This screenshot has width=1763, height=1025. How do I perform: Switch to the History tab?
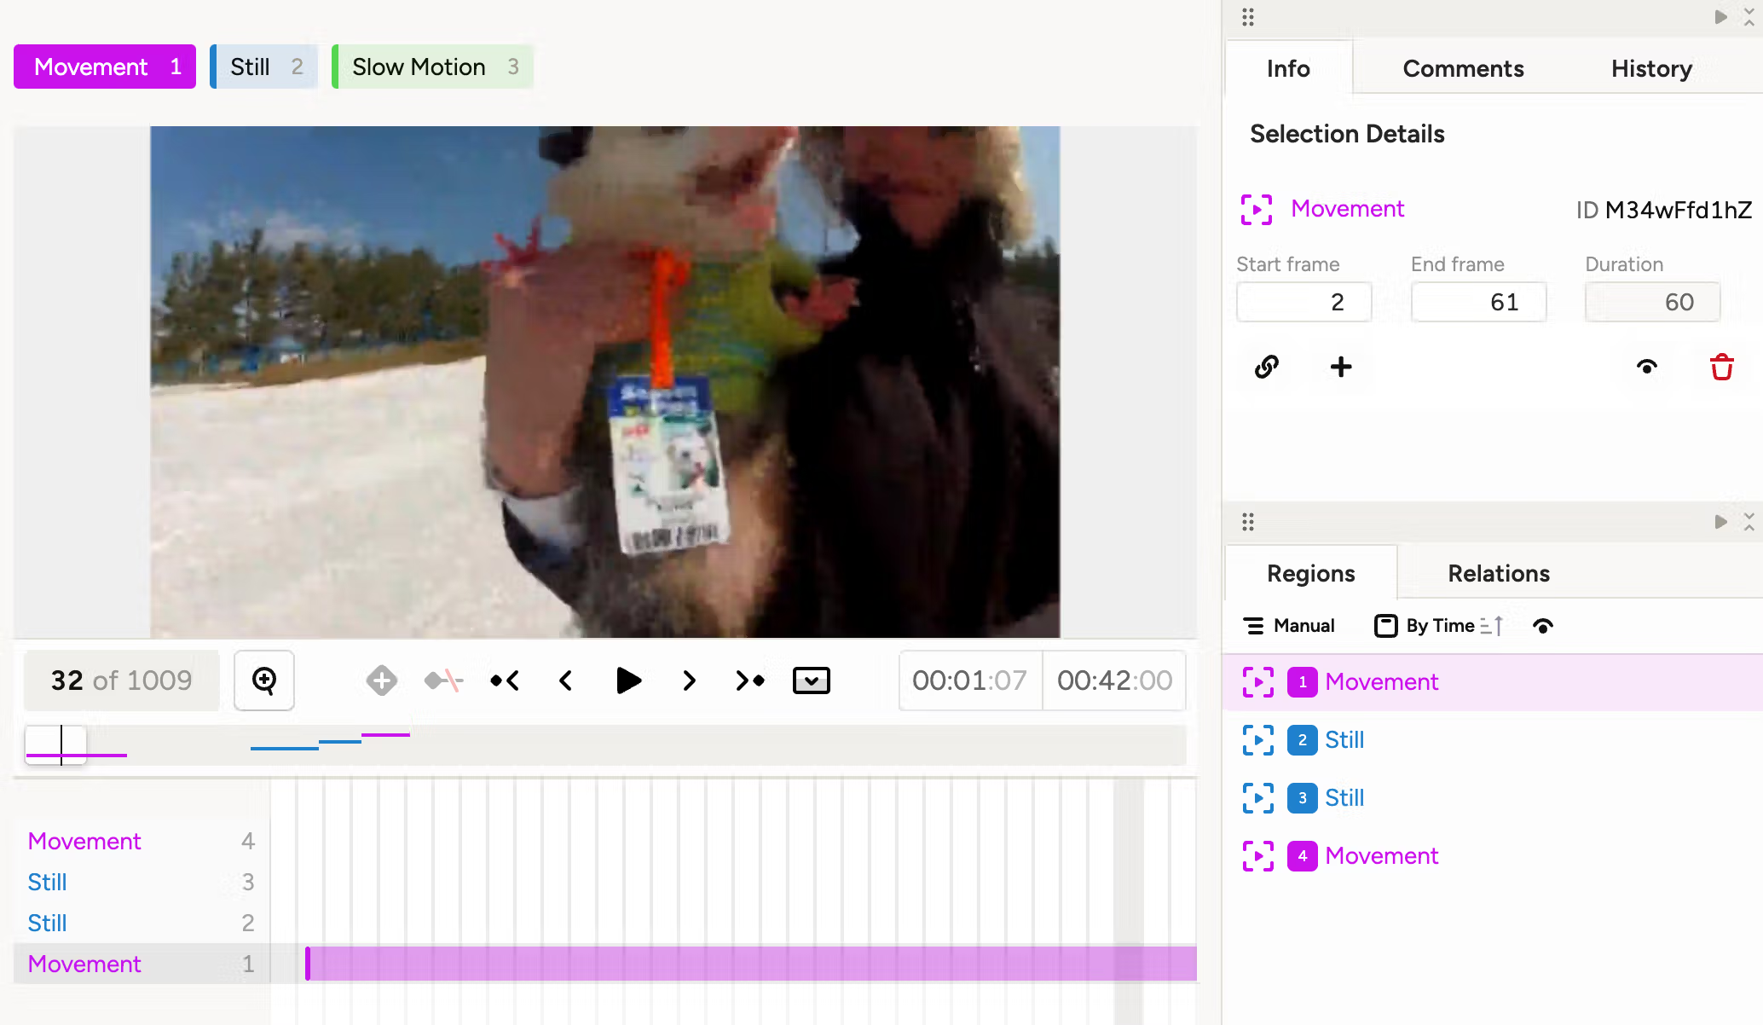pos(1650,68)
